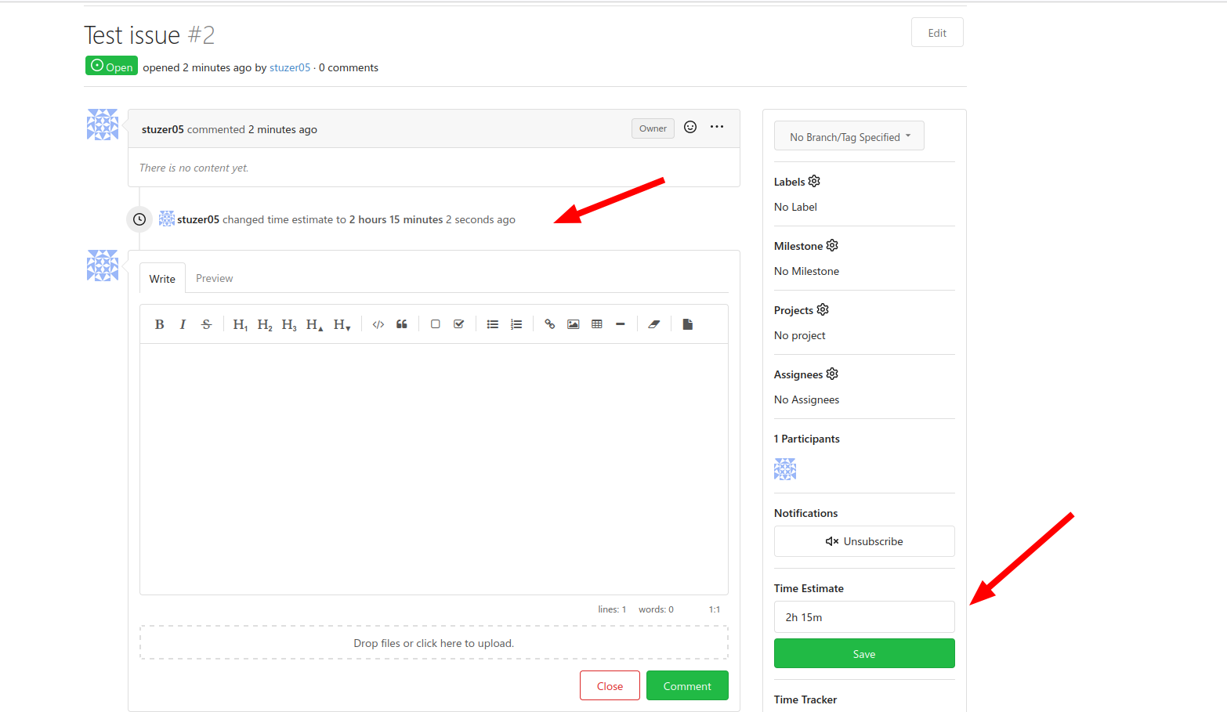Viewport: 1227px width, 712px height.
Task: Click stuzer05 in the time estimate event
Action: point(198,219)
